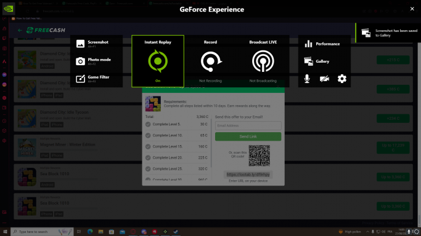Viewport: 421px width, 236px height.
Task: Toggle the microphone in the overlay
Action: tap(307, 79)
